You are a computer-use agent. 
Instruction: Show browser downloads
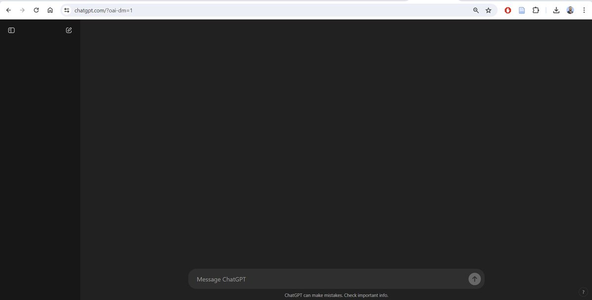[556, 10]
